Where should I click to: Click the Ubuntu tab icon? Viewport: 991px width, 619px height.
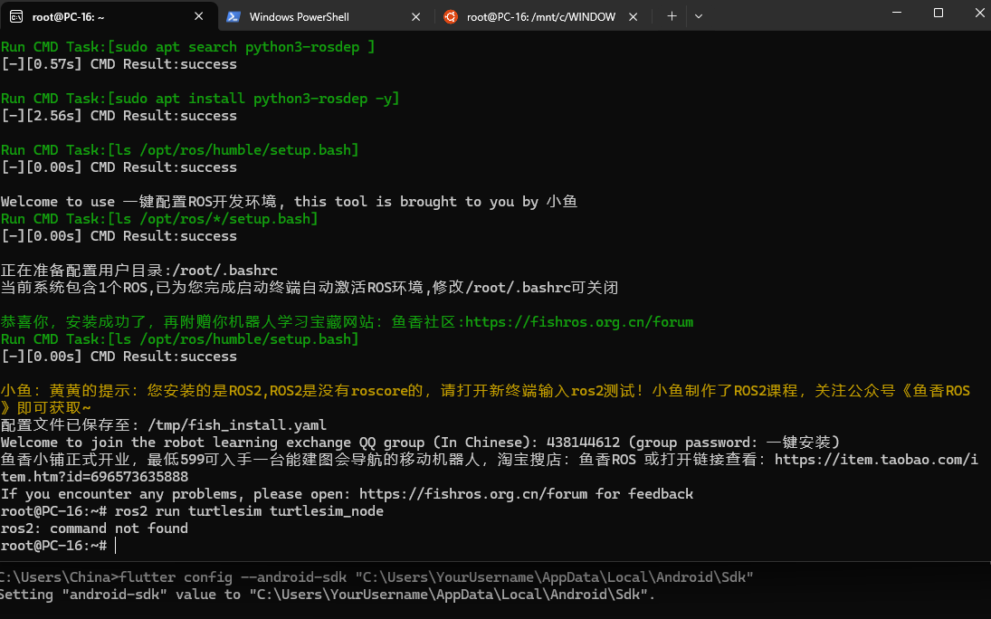pos(451,17)
